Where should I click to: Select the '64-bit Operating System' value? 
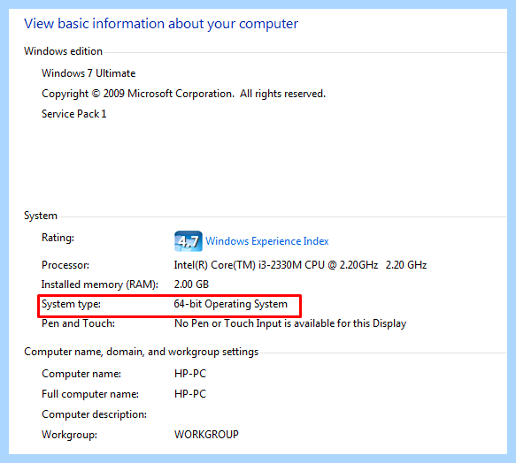point(230,304)
